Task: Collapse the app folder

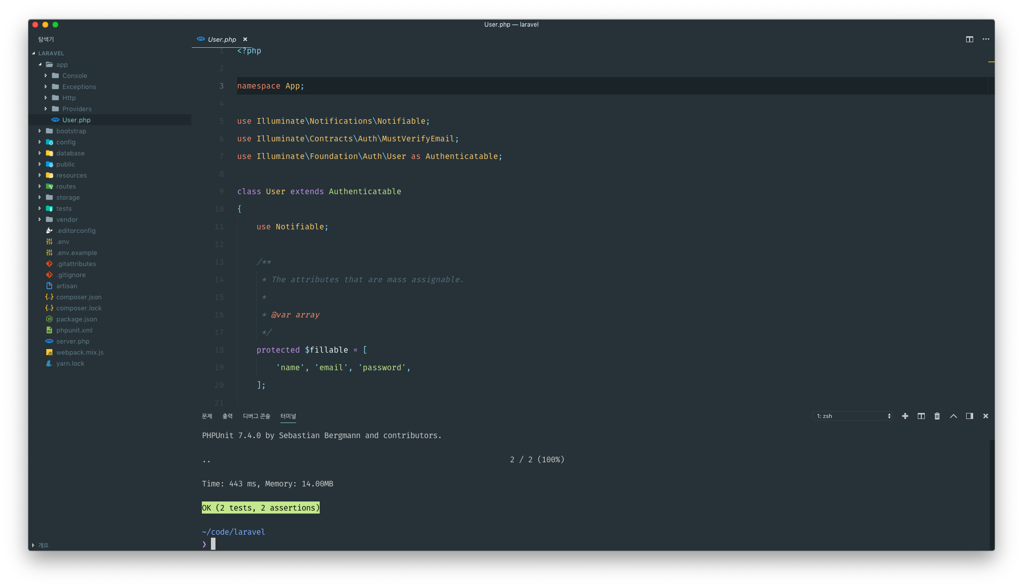Action: 61,64
